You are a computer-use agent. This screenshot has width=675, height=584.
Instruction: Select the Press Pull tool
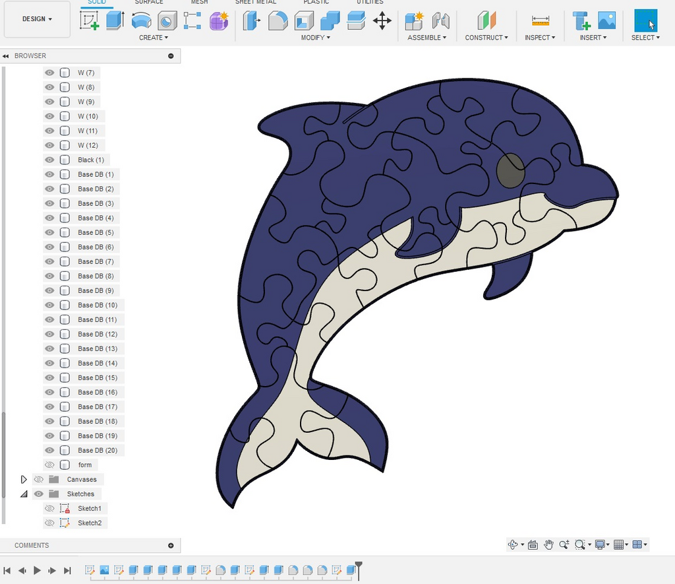coord(252,20)
